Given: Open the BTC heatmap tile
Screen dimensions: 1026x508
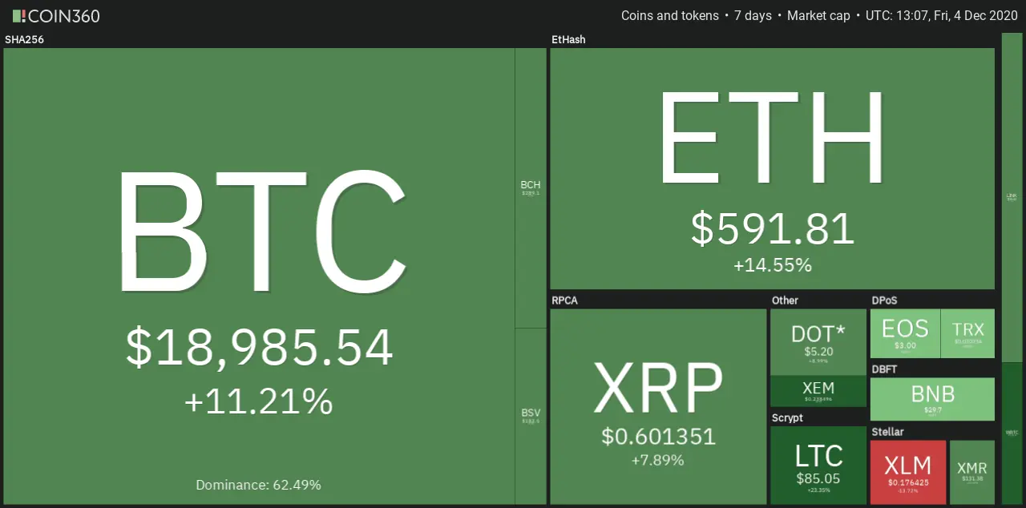Looking at the screenshot, I should 259,276.
